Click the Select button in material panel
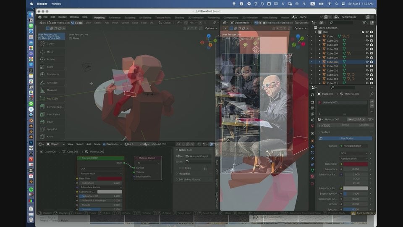 345,125
